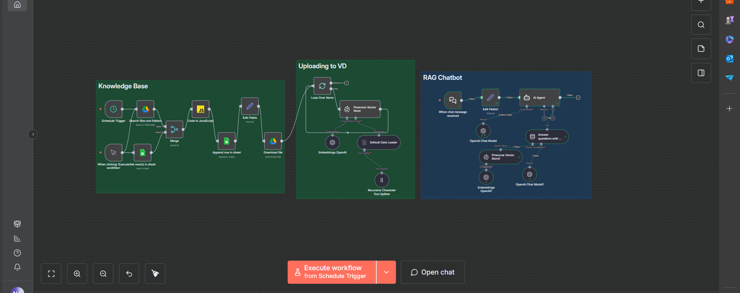The height and width of the screenshot is (293, 740).
Task: Select the Loop Over Items node
Action: [322, 86]
